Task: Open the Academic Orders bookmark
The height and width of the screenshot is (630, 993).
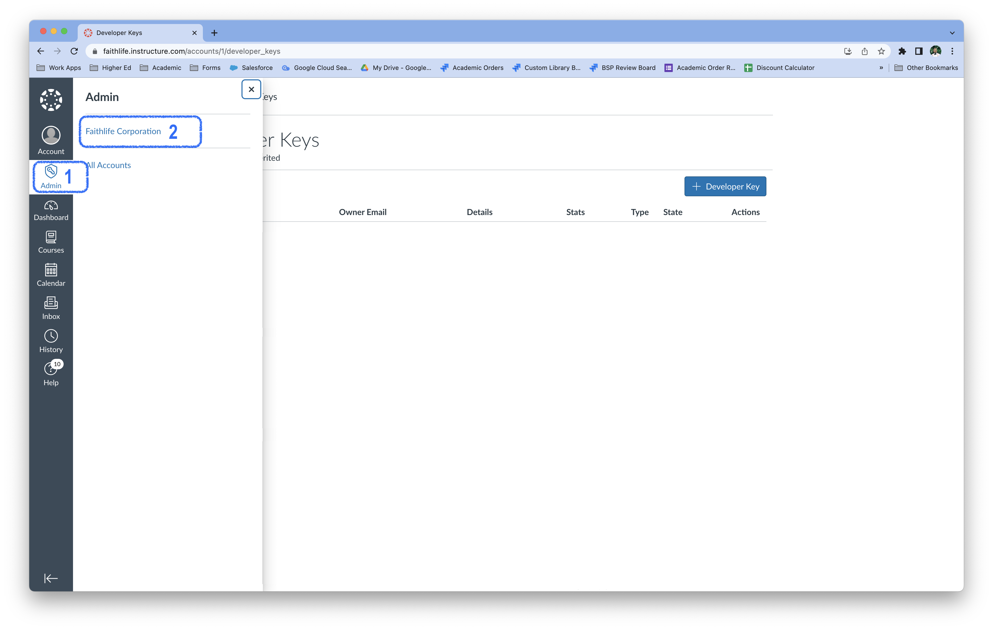Action: (x=472, y=68)
